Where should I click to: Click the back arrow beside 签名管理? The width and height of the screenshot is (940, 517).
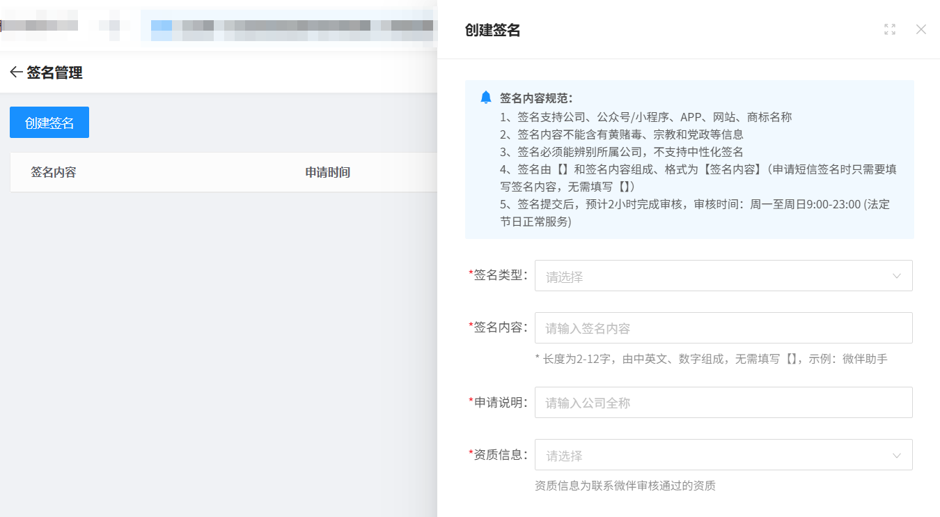(16, 72)
